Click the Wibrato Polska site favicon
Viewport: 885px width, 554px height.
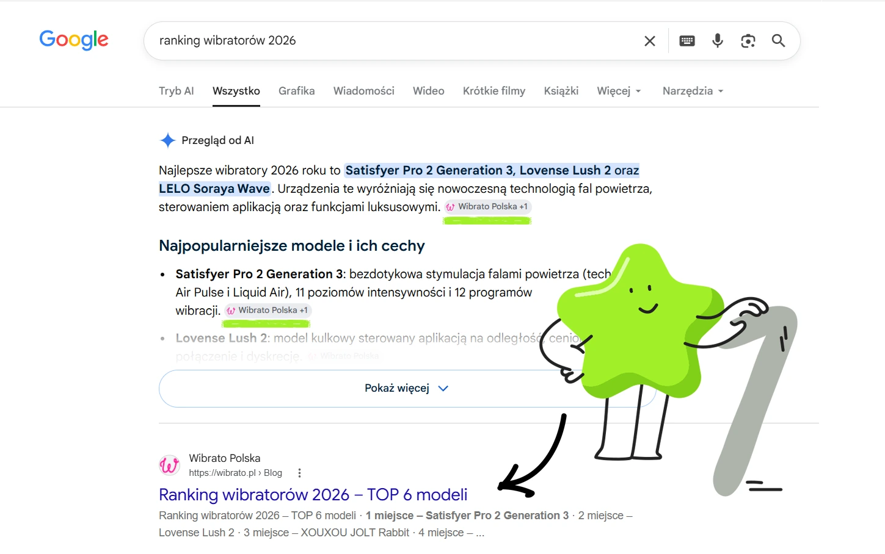point(170,466)
